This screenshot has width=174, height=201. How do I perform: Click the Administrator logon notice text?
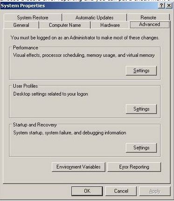click(x=85, y=38)
